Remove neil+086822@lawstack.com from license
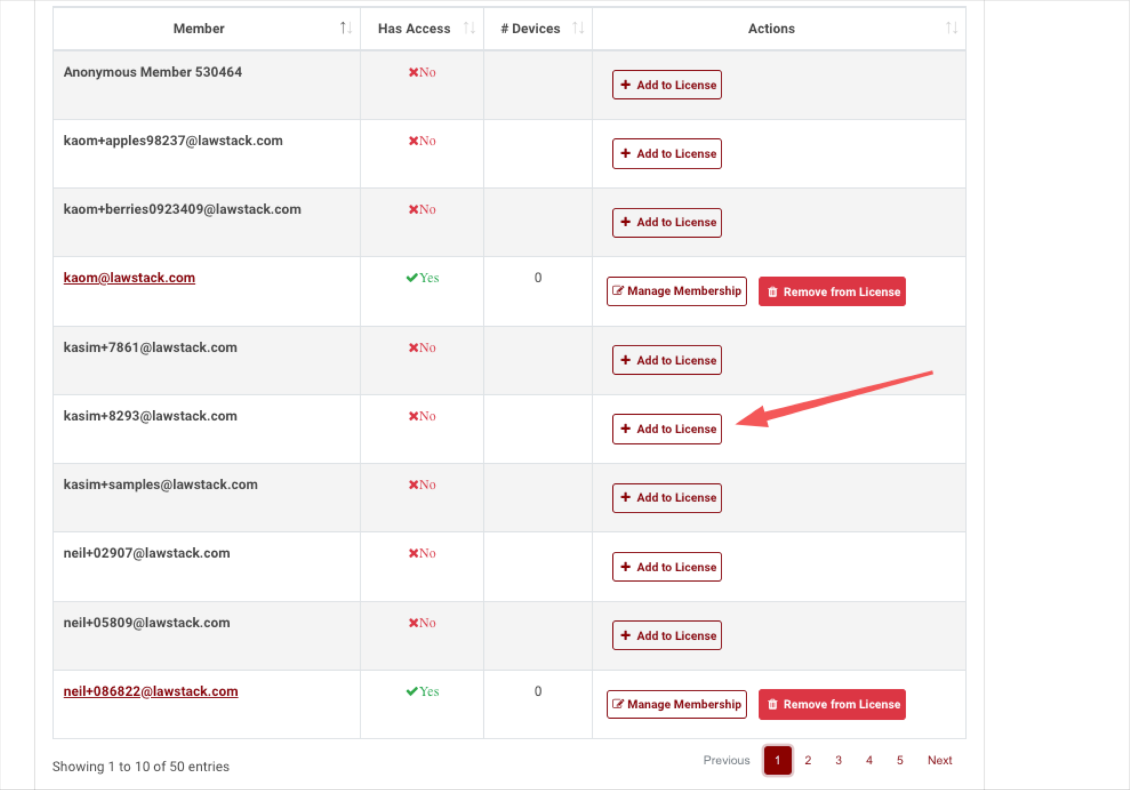Viewport: 1130px width, 790px height. pyautogui.click(x=832, y=704)
